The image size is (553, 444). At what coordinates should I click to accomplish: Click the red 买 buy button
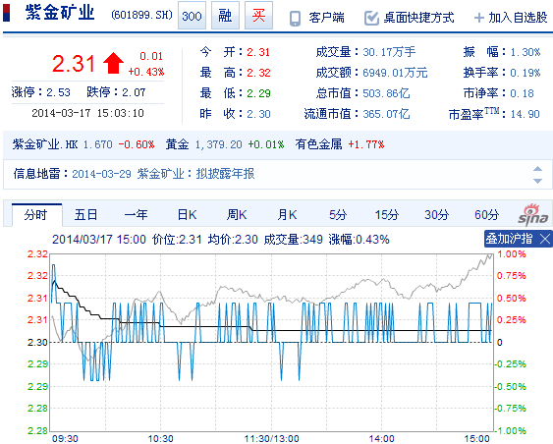click(x=258, y=16)
